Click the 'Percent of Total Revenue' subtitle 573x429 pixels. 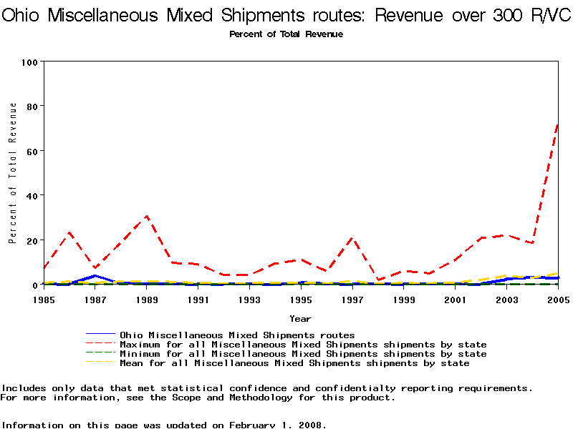coord(286,34)
